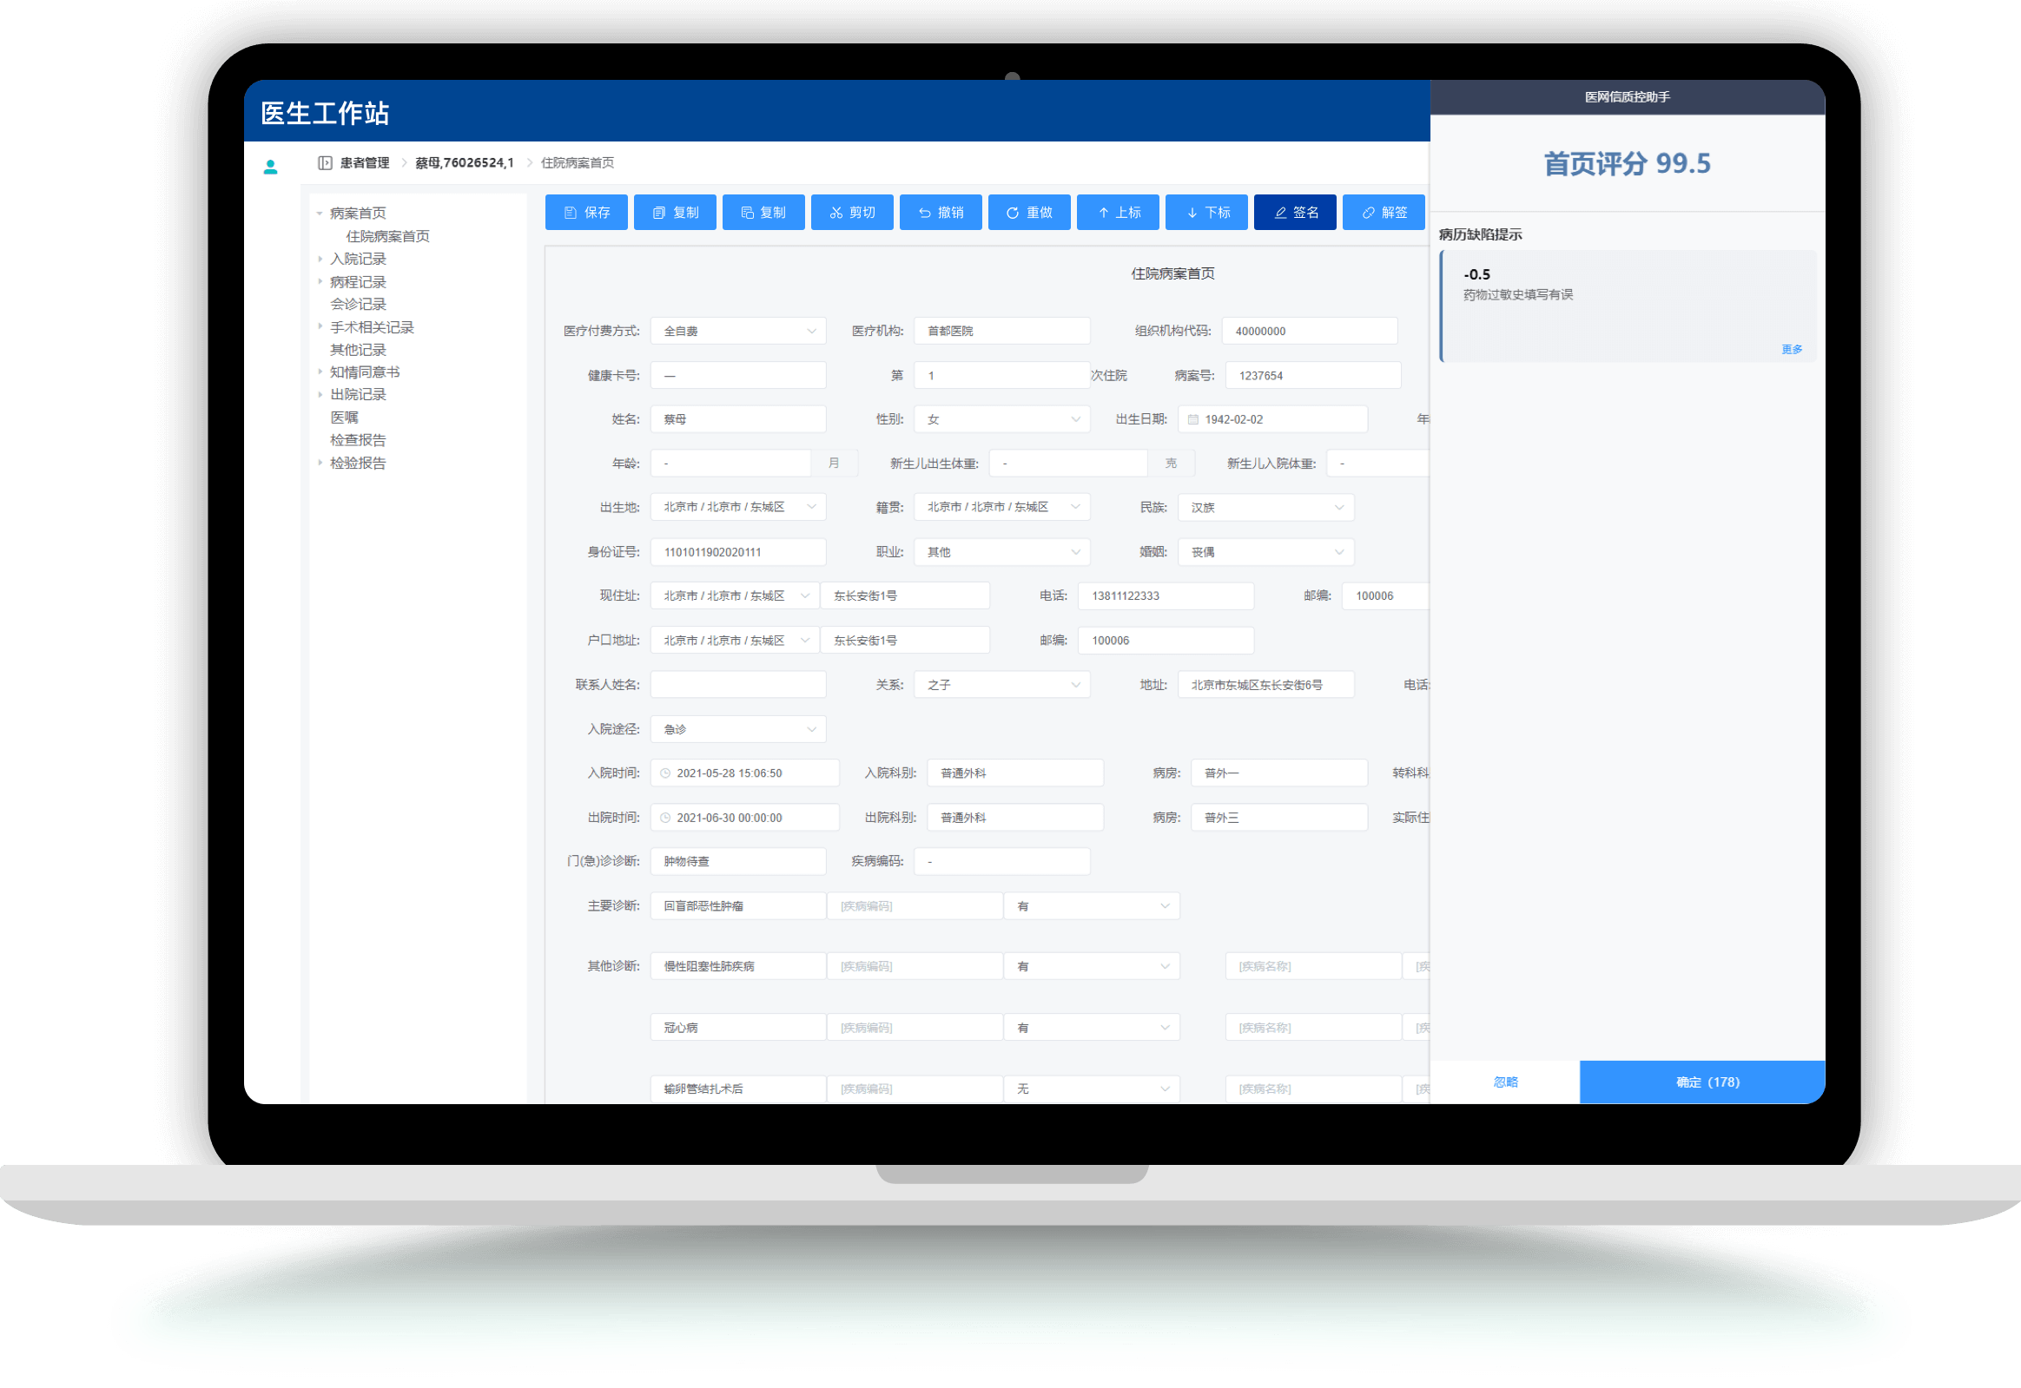Click the 入院科别 field 普通外科

[1015, 773]
